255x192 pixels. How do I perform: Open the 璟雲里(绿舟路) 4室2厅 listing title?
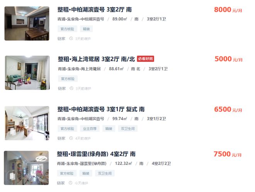click(96, 154)
